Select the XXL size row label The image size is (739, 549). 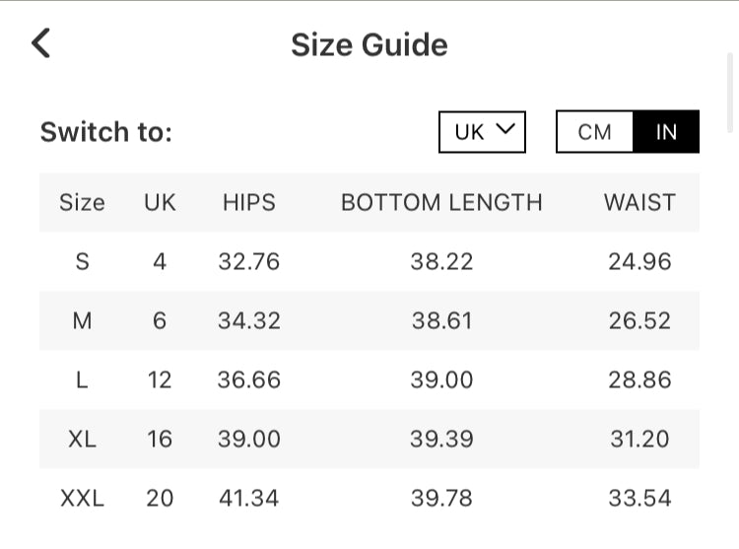(82, 499)
